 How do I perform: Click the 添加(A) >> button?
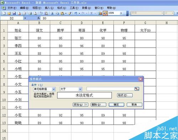pyautogui.click(x=80, y=104)
